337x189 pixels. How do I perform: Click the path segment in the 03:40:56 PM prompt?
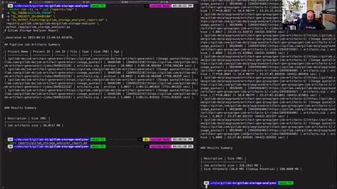(52, 140)
